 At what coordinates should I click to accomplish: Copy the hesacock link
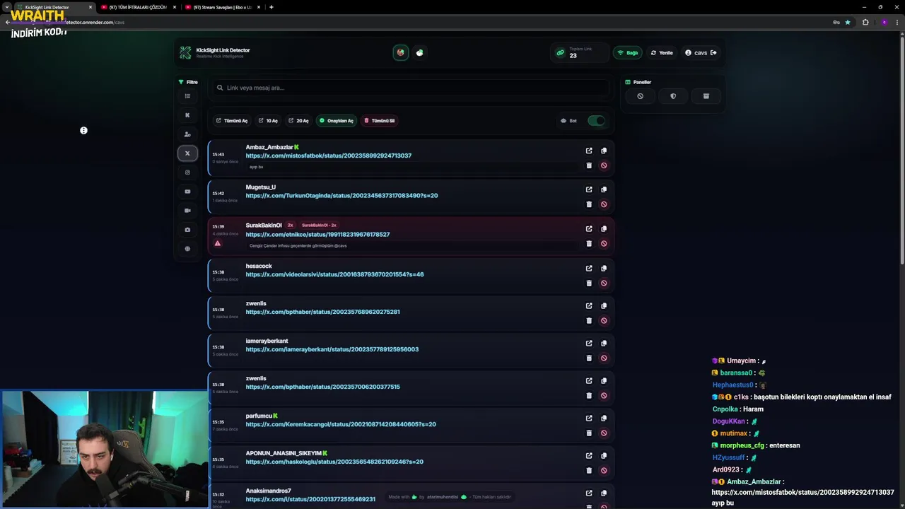(x=604, y=269)
